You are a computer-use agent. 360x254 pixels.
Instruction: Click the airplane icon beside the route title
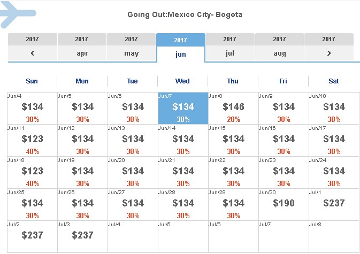click(x=17, y=14)
